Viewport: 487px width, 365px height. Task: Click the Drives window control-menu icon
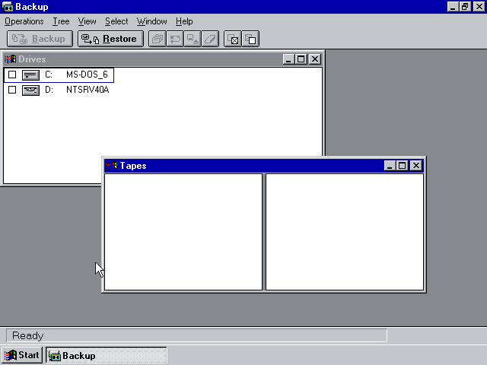(10, 59)
